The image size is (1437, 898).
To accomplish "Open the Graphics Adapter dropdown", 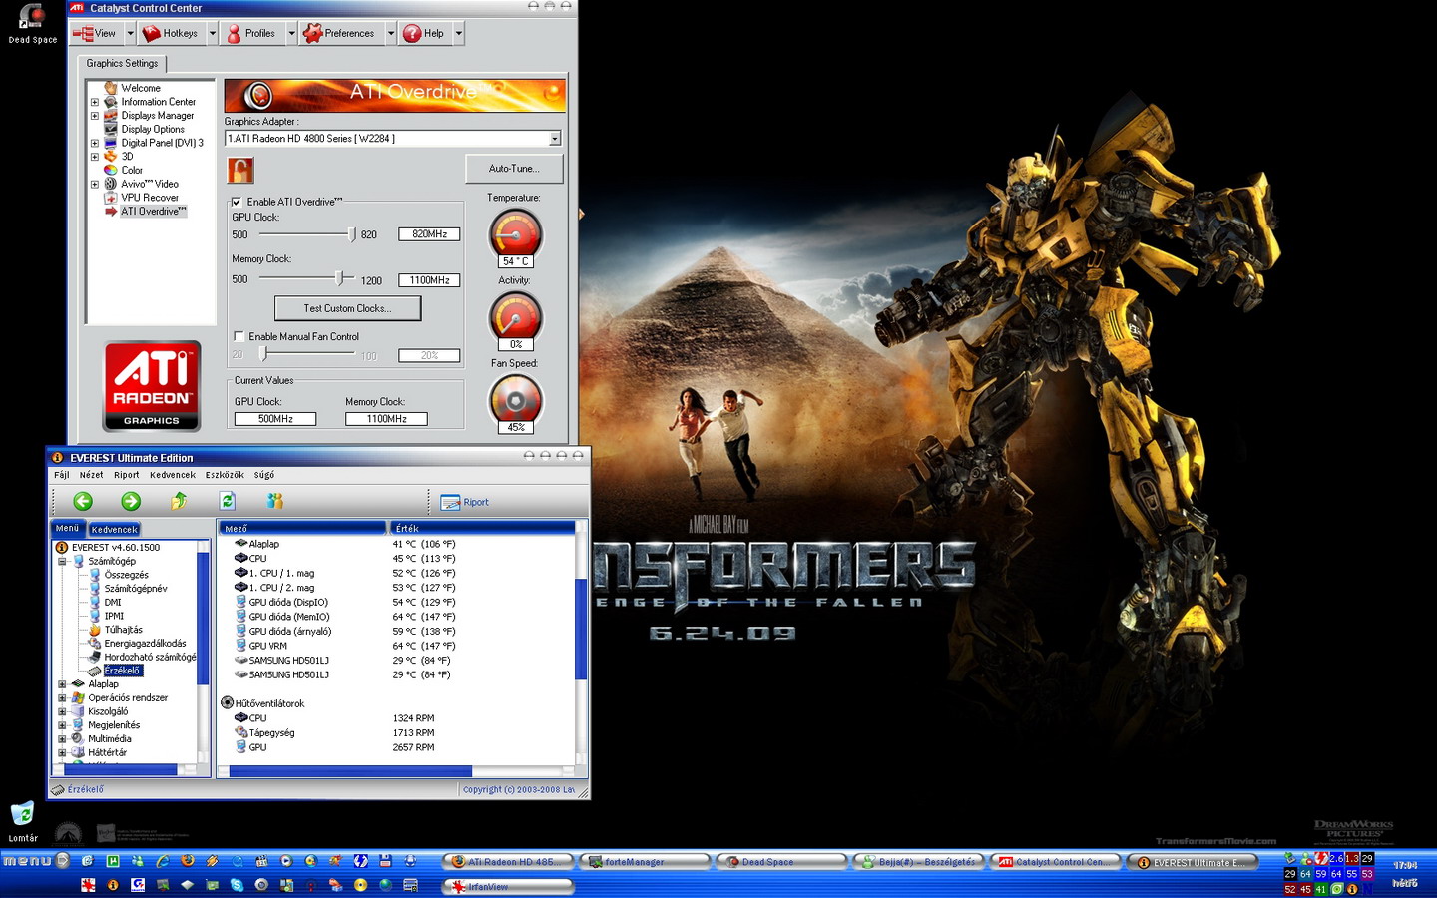I will [x=555, y=139].
